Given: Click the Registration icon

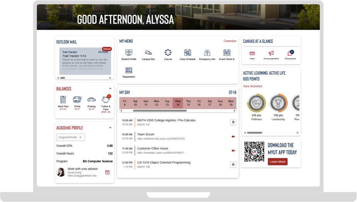Looking at the screenshot, I should 128,71.
